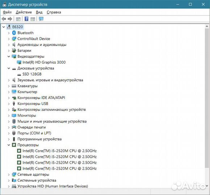210x195 pixels.
Task: Click the action pane toolbar icon
Action: coord(33,19)
